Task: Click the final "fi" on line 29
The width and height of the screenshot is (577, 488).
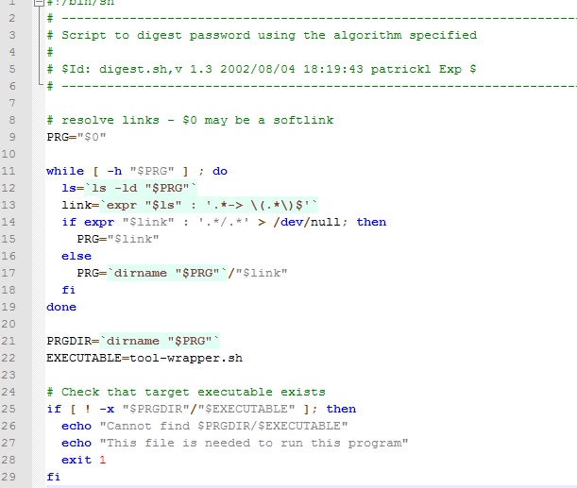Action: (x=54, y=477)
